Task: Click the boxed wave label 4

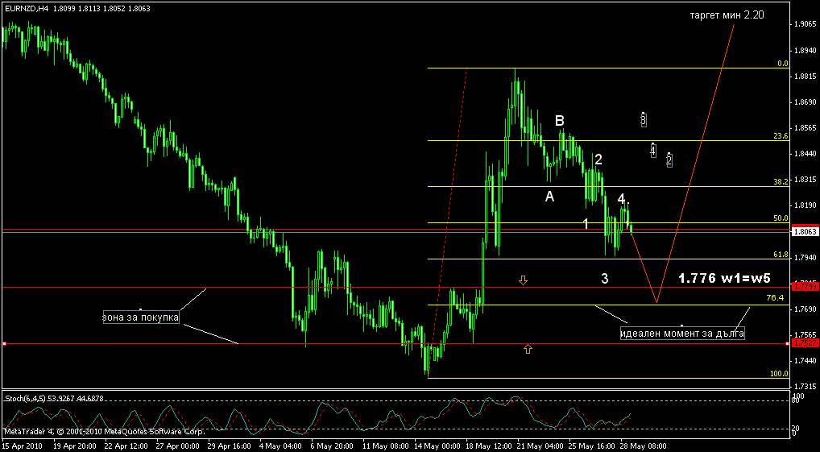Action: (653, 151)
